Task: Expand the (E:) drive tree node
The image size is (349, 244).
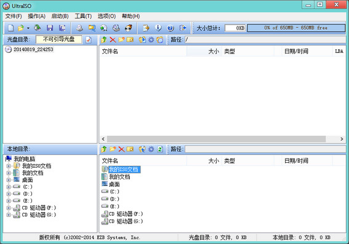Action: click(9, 200)
